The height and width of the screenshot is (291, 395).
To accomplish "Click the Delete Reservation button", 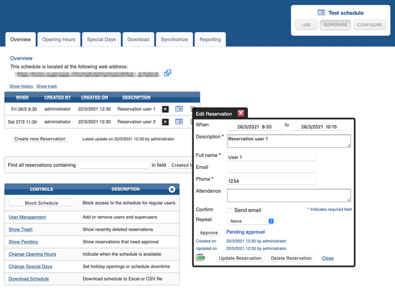I will tap(291, 258).
